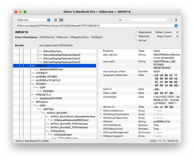This screenshot has width=194, height=160.
Task: Click the 0x50 value
Action: click(x=156, y=72)
